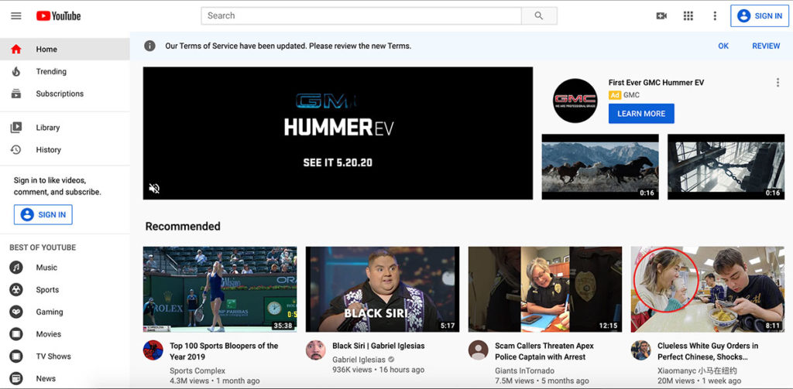Image resolution: width=793 pixels, height=389 pixels.
Task: Click the Sports Complex channel name
Action: pos(197,370)
